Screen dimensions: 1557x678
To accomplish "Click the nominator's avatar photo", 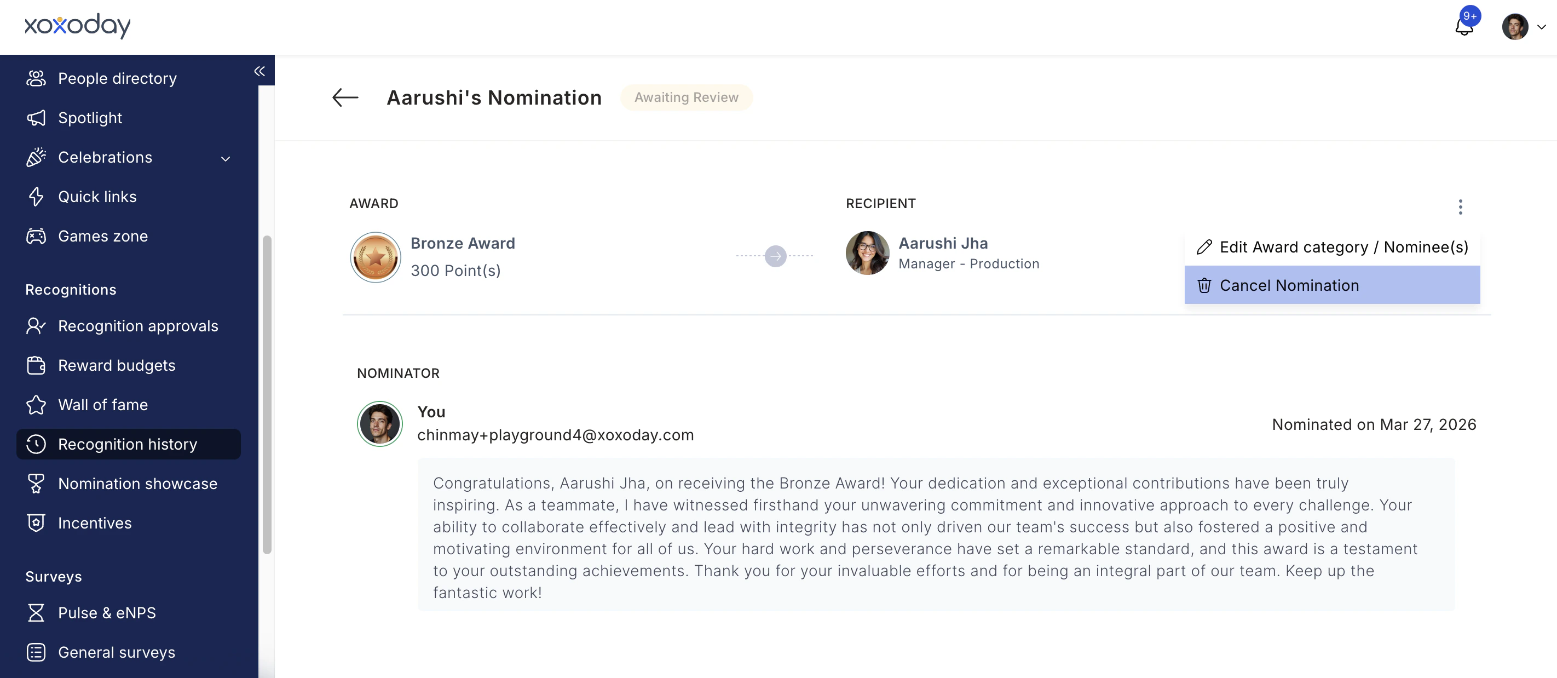I will 379,424.
